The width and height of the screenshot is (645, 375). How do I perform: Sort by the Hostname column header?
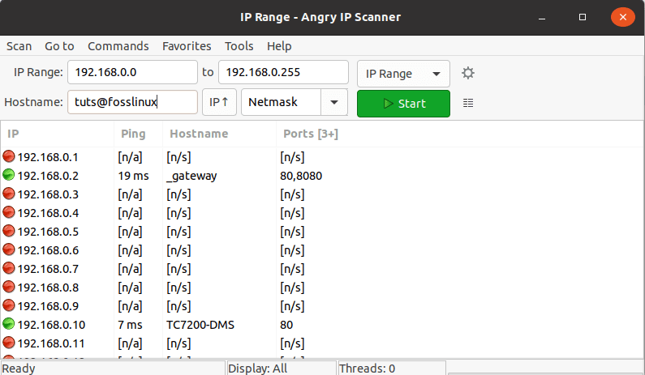(219, 134)
